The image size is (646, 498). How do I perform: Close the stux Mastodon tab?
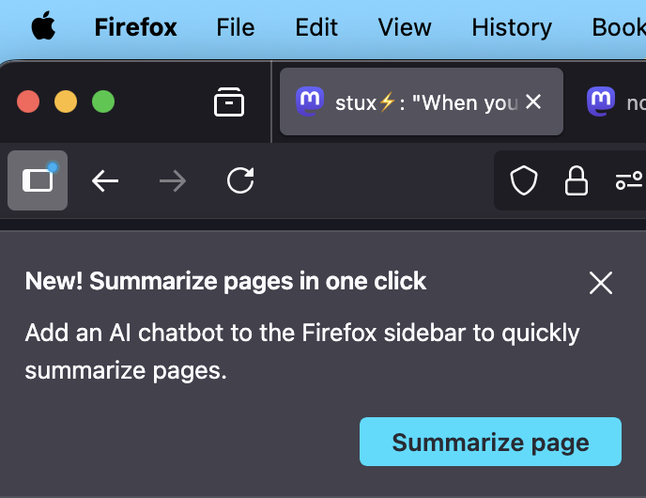[533, 101]
